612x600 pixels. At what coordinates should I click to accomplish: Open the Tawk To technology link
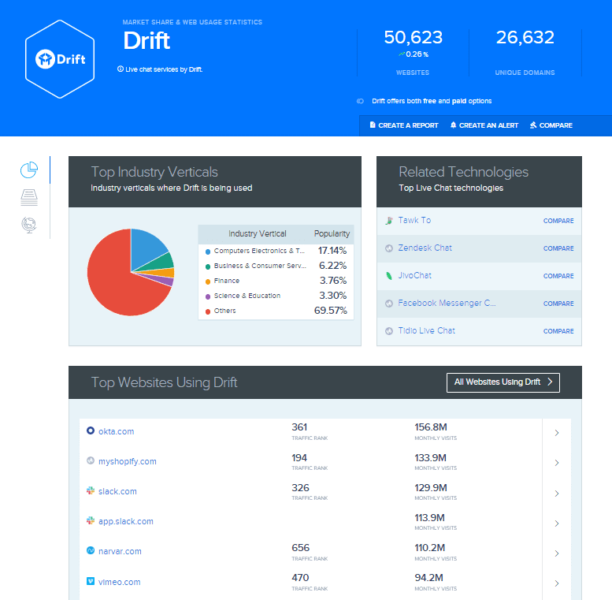[x=414, y=220]
